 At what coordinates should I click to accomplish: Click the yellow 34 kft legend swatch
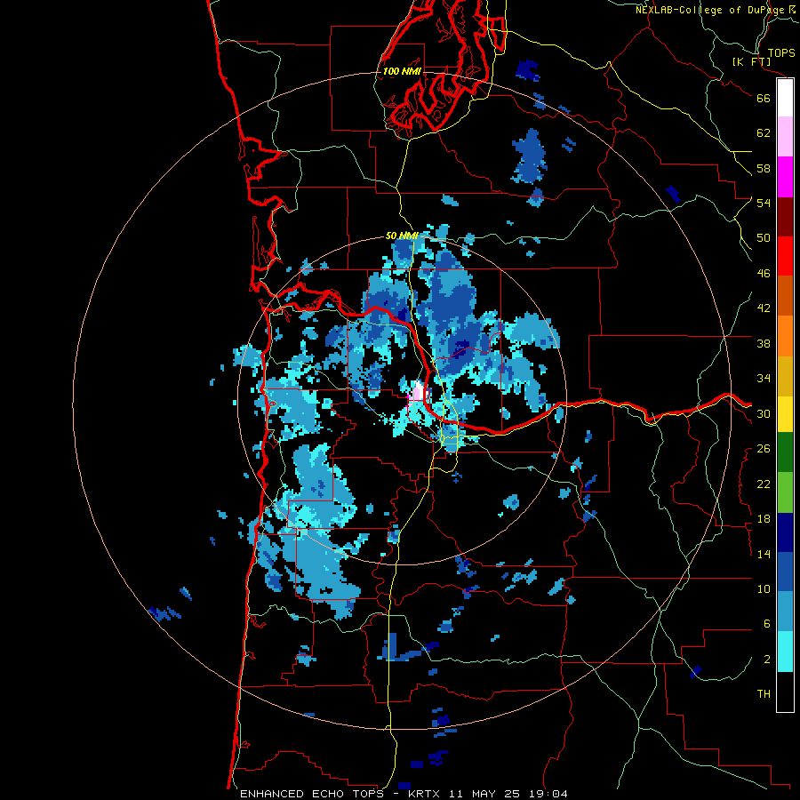785,413
